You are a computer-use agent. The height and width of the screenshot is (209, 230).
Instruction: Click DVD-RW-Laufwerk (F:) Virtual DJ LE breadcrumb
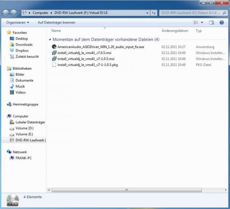click(x=81, y=13)
